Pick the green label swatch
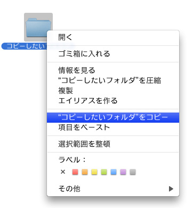The height and width of the screenshot is (208, 193). pos(104,172)
